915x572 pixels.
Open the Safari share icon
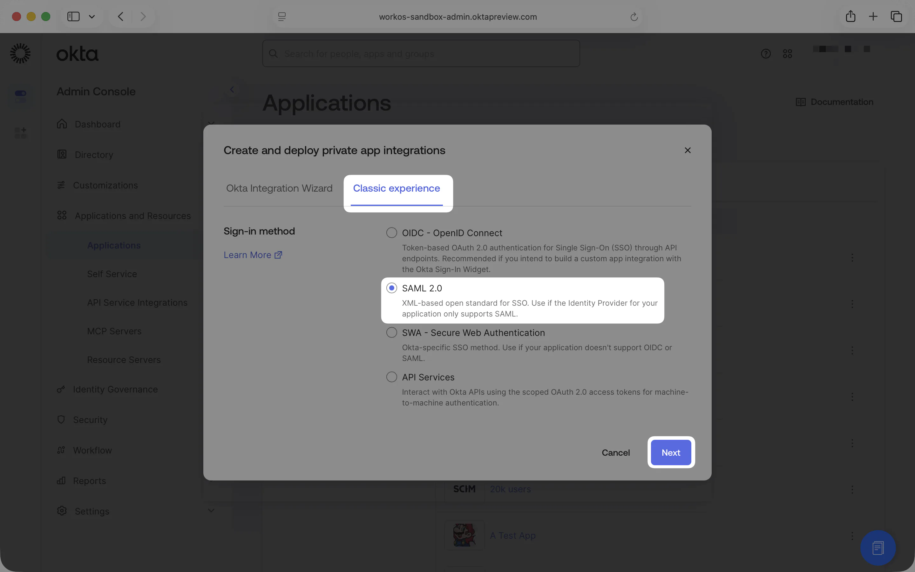click(x=851, y=16)
